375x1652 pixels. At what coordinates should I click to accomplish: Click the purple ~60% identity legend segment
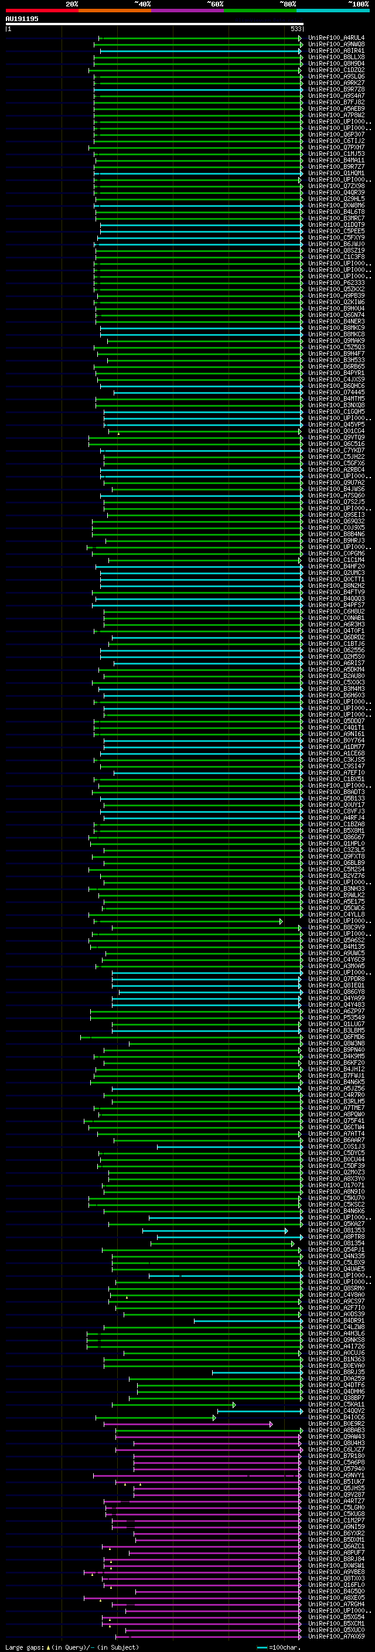click(x=187, y=11)
